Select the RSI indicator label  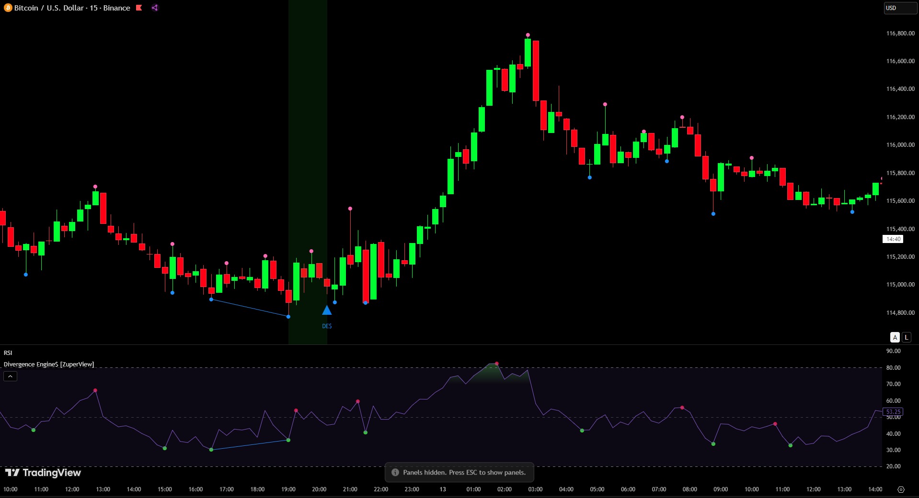(x=8, y=353)
